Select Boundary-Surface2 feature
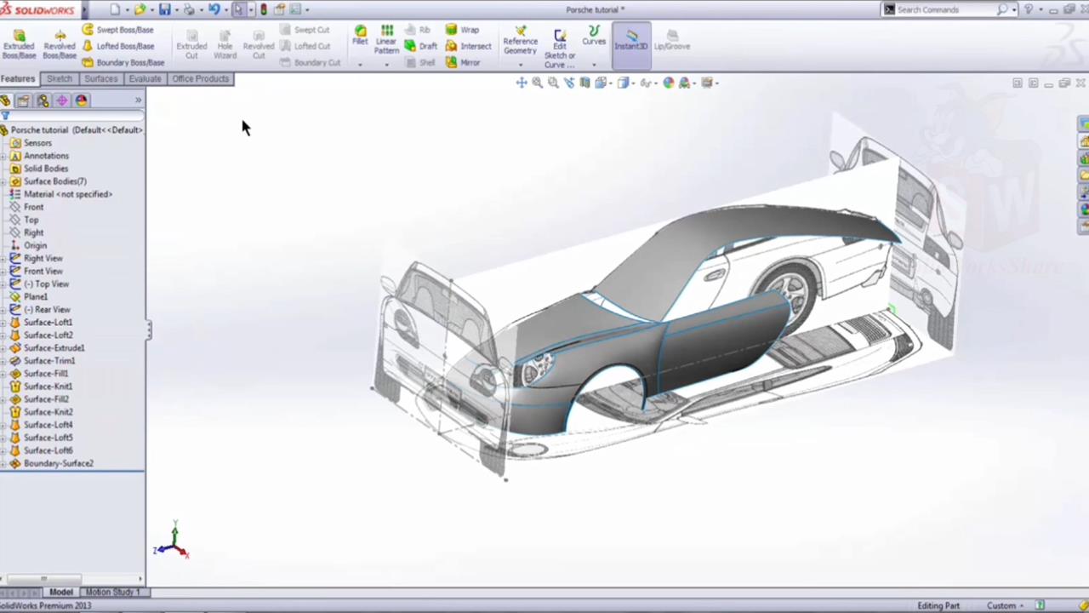Image resolution: width=1089 pixels, height=613 pixels. [x=58, y=463]
